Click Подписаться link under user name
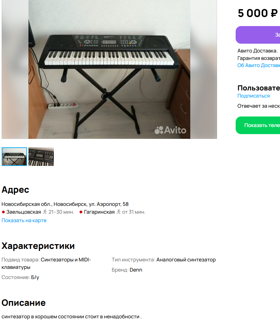This screenshot has height=320, width=280. [x=254, y=96]
